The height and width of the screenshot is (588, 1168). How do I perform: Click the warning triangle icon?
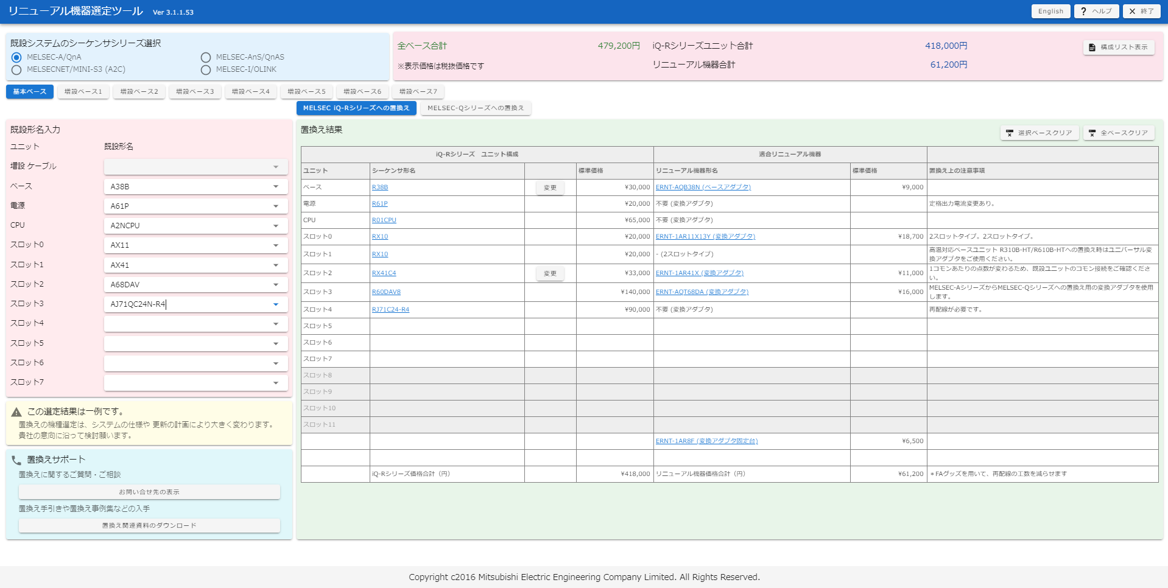(16, 412)
